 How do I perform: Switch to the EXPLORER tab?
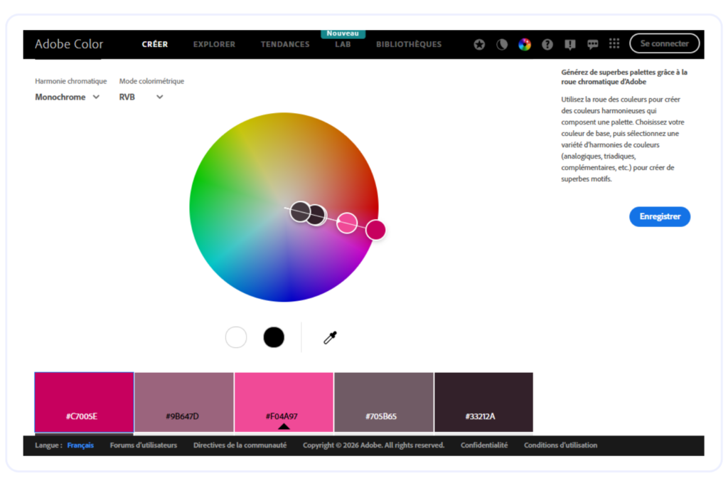click(214, 44)
